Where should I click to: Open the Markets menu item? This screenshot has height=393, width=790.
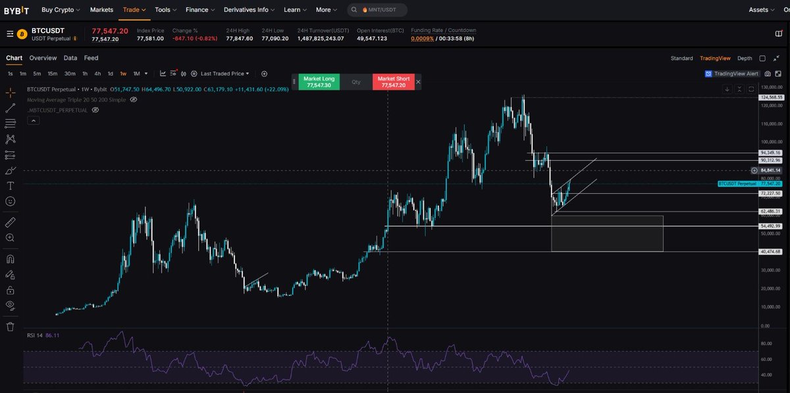[101, 10]
